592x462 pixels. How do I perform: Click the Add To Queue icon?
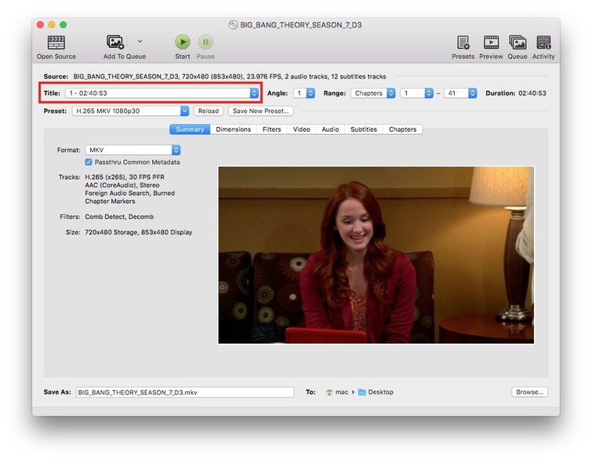point(115,42)
